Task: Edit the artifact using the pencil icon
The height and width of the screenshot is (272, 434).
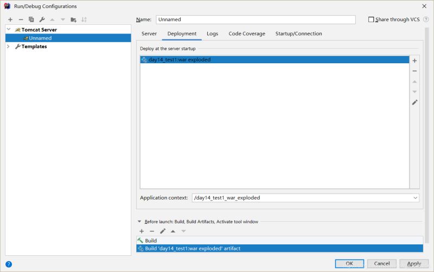Action: [414, 102]
